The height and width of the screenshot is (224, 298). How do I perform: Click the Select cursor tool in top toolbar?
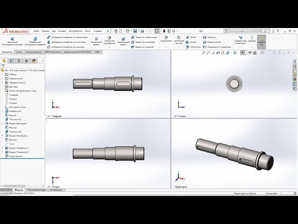[157, 31]
